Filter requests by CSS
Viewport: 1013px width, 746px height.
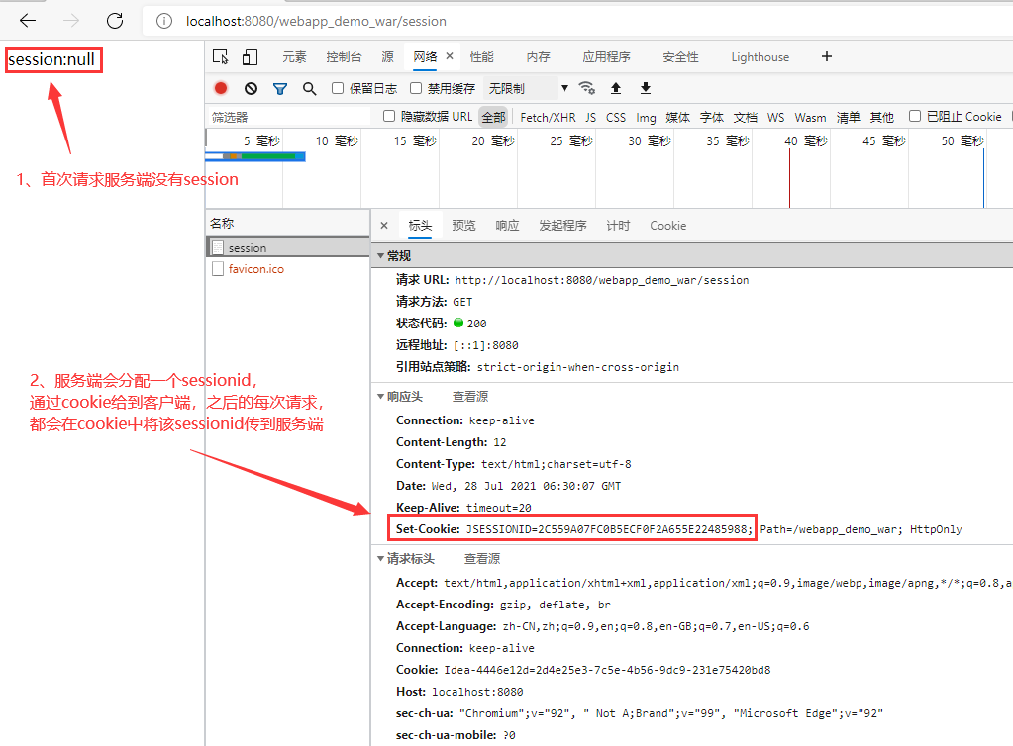tap(616, 117)
